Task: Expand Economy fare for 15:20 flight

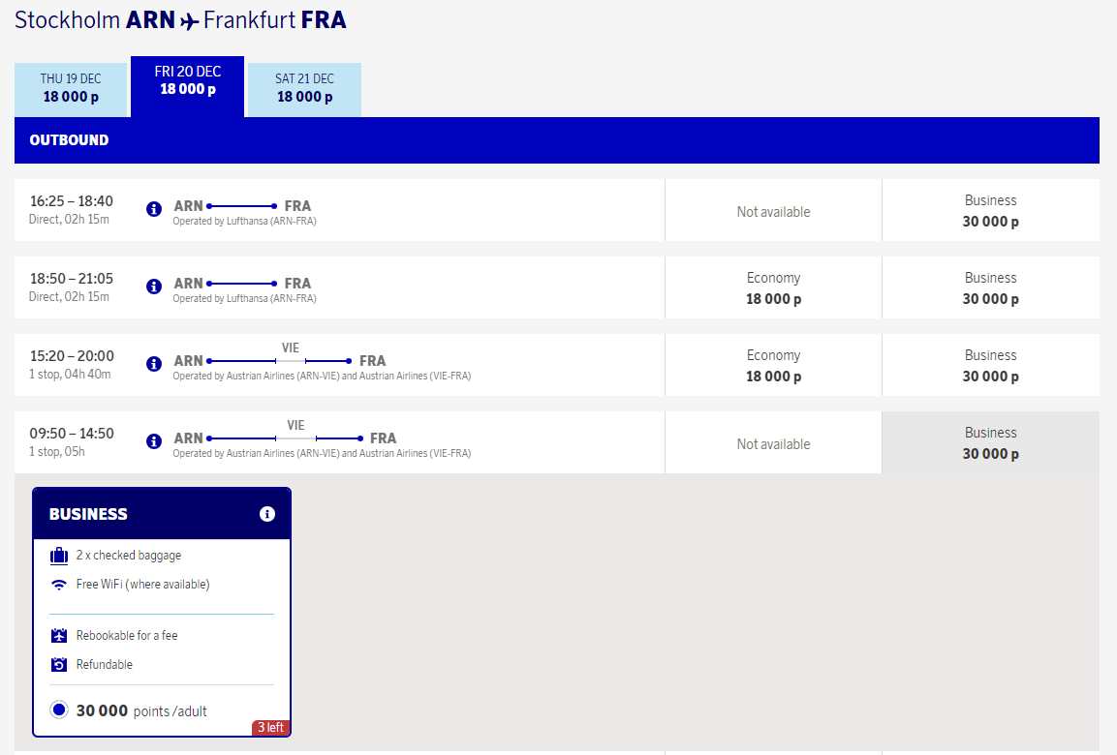Action: 773,365
